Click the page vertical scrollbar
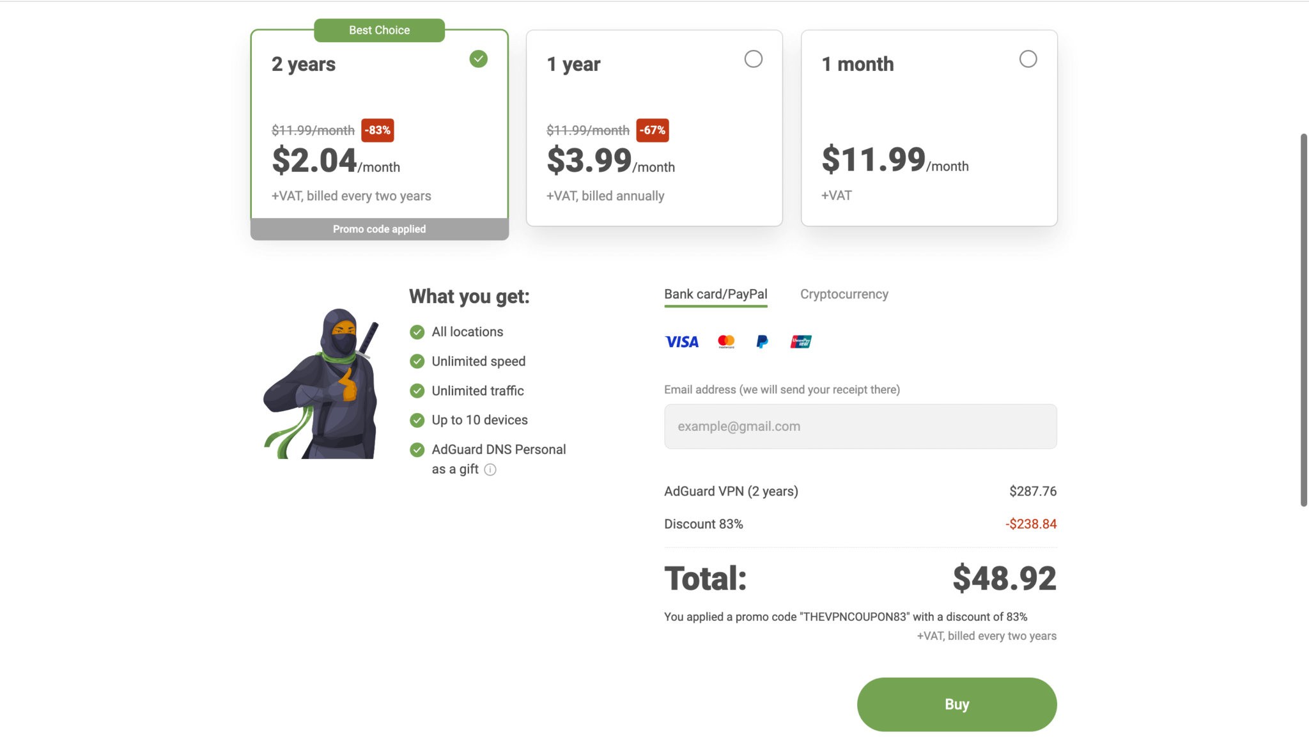1309x748 pixels. 1304,320
